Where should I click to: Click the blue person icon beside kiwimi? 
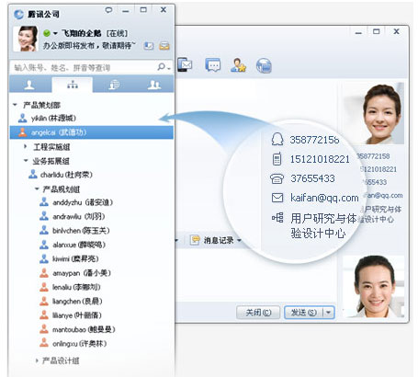click(x=44, y=258)
